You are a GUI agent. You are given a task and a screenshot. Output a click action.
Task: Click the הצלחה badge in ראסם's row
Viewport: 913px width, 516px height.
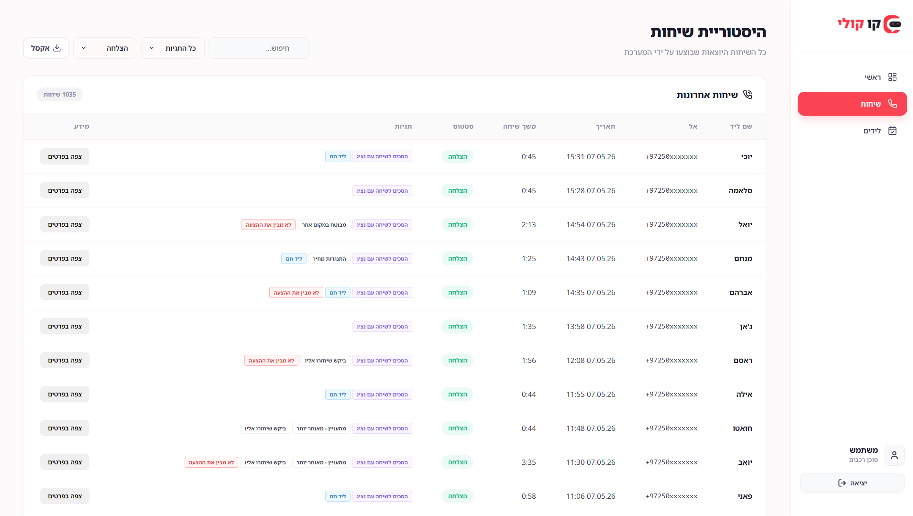[x=457, y=360]
